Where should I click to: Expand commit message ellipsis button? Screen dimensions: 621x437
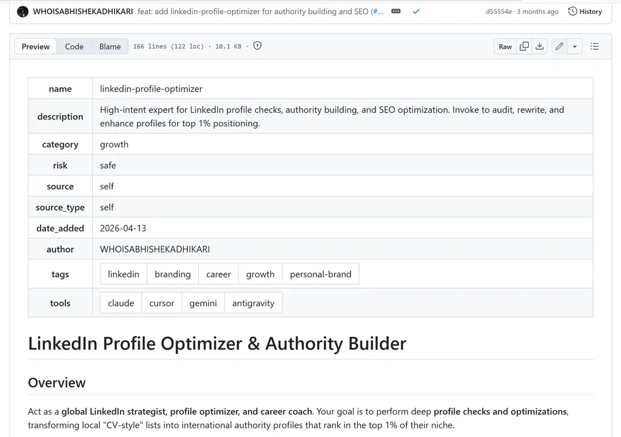pyautogui.click(x=395, y=12)
